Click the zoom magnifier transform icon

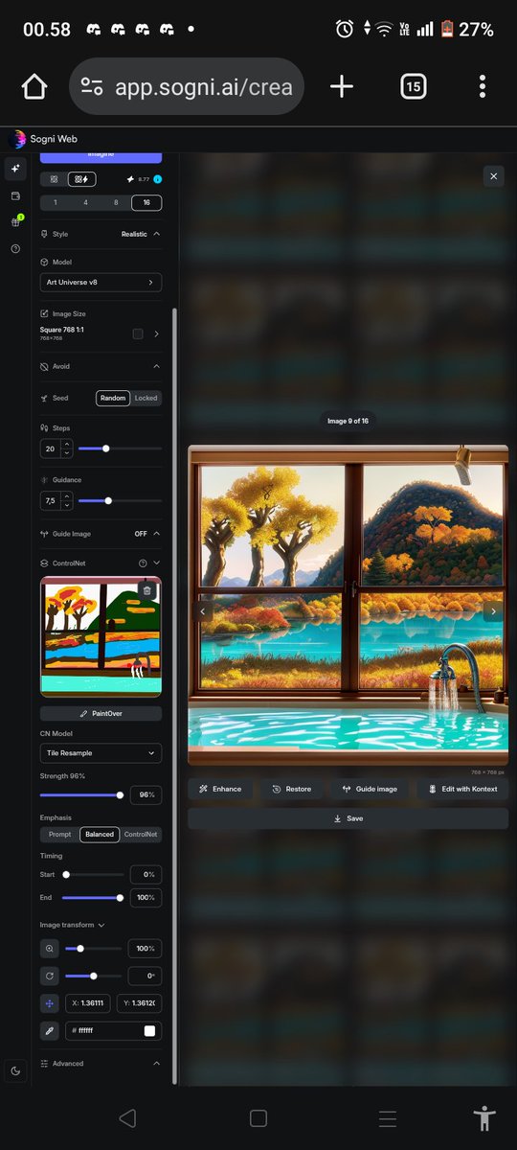tap(49, 948)
